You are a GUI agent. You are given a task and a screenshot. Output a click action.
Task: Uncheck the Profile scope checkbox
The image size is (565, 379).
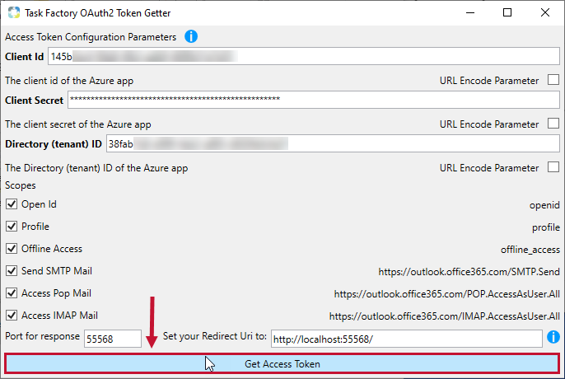click(x=12, y=227)
